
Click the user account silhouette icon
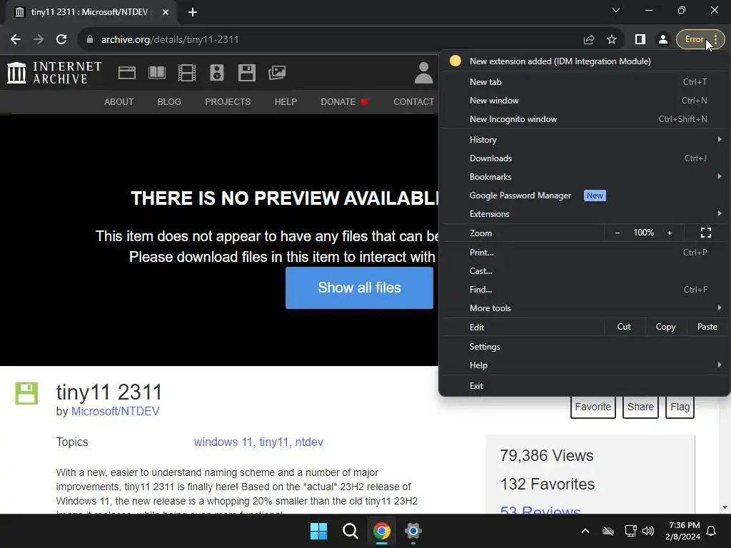[423, 73]
